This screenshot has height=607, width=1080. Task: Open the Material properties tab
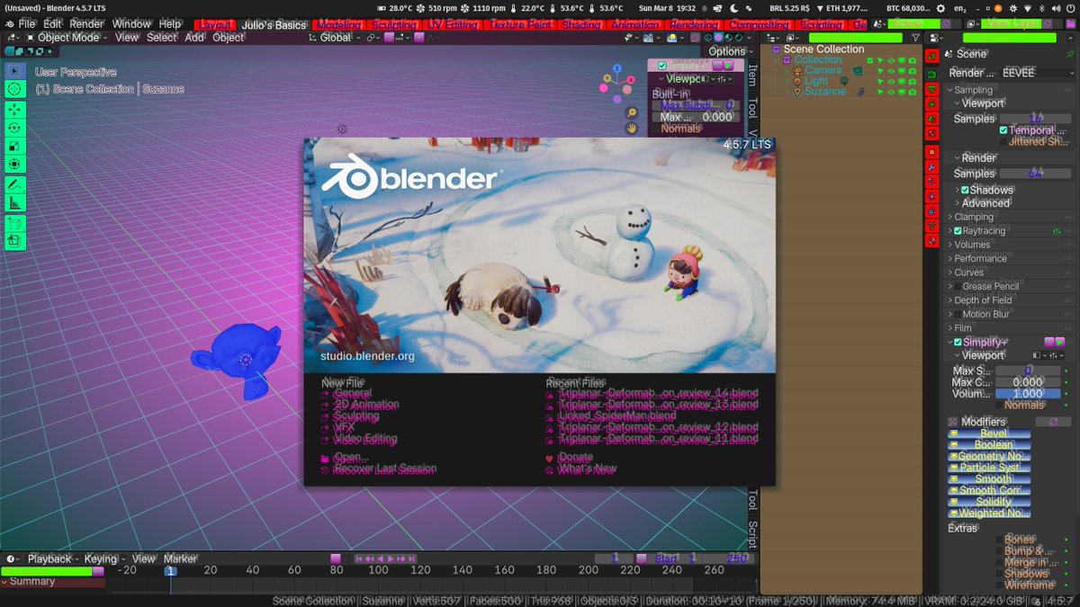[x=931, y=241]
